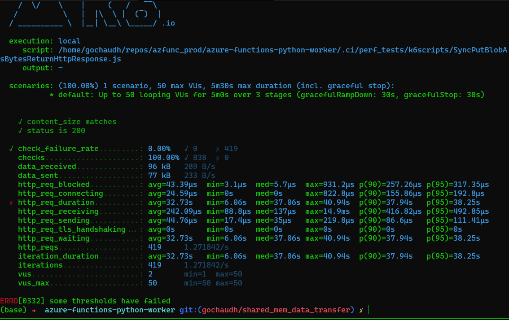Click the 'http_req_duration' metric label
The image size is (509, 320).
point(56,203)
